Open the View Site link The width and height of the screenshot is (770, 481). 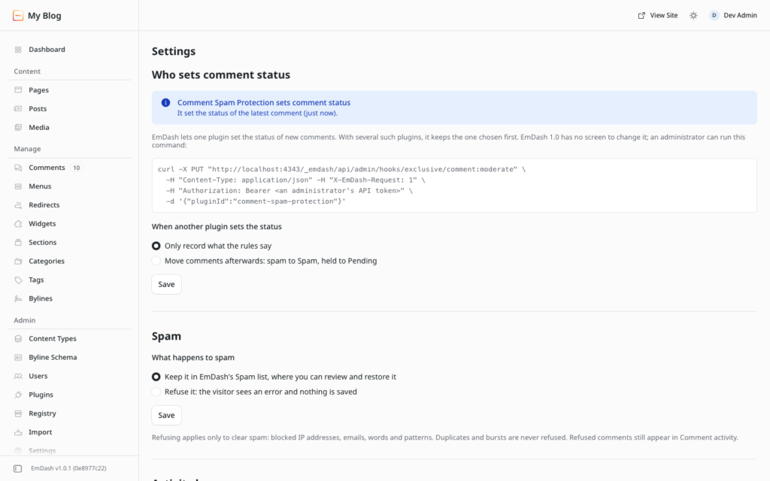coord(657,16)
